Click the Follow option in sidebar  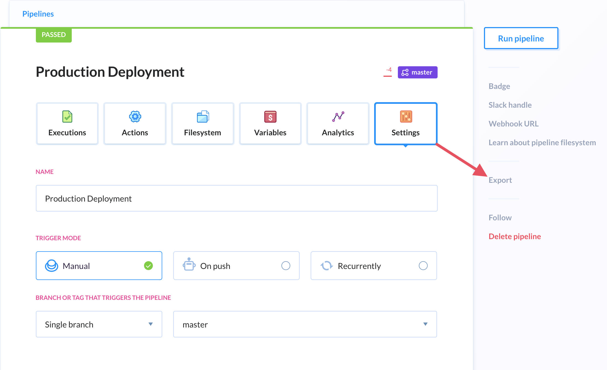click(499, 217)
